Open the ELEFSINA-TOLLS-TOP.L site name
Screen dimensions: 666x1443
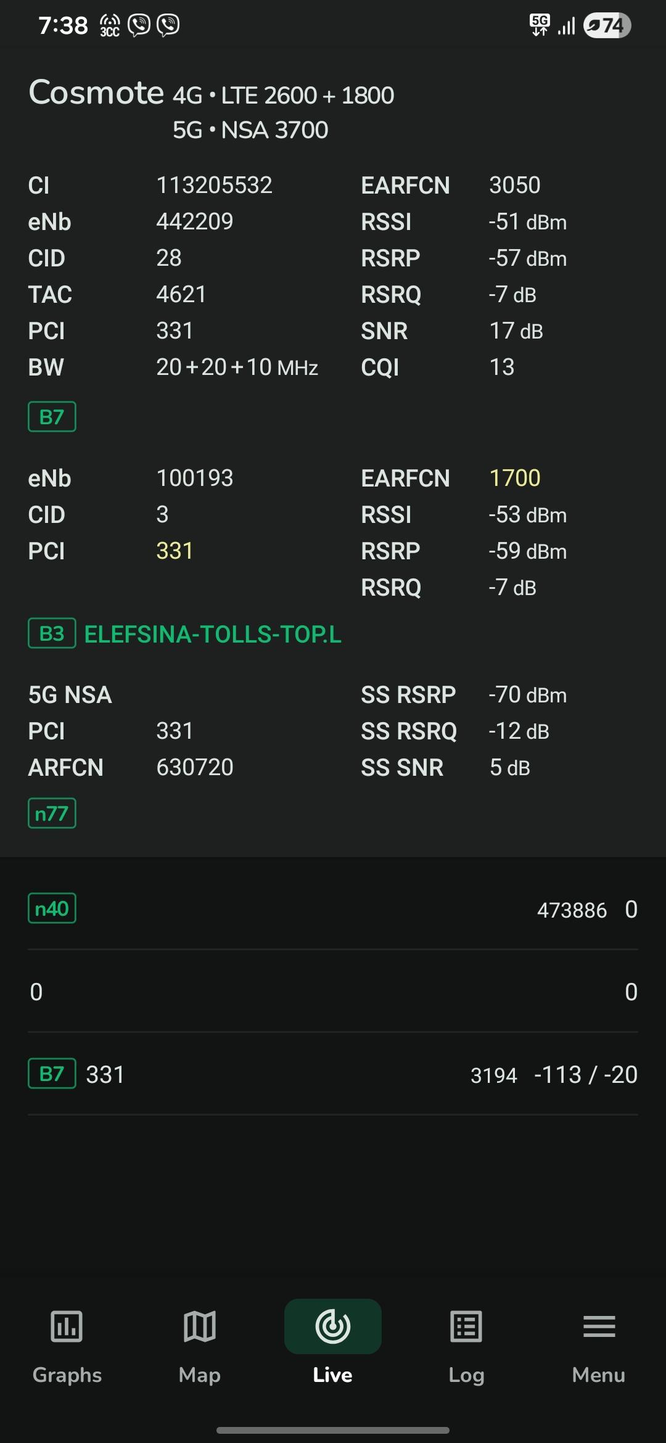213,634
